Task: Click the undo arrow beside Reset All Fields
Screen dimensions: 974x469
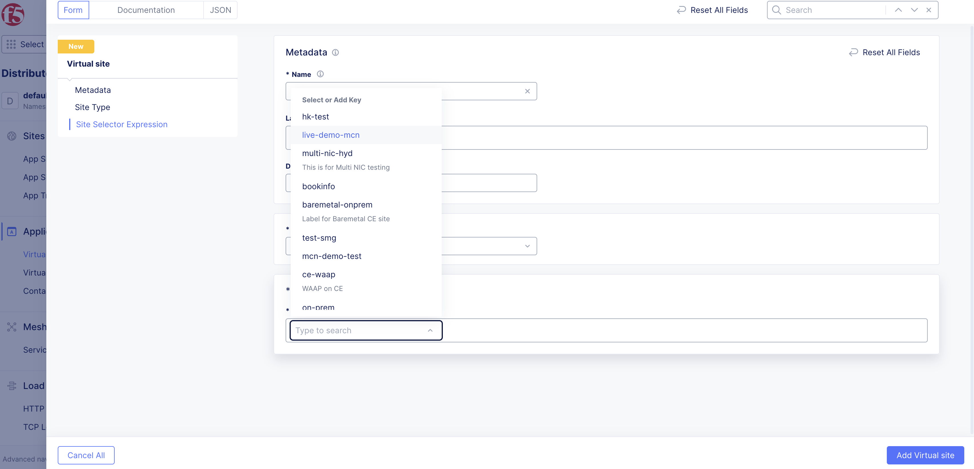Action: coord(681,10)
